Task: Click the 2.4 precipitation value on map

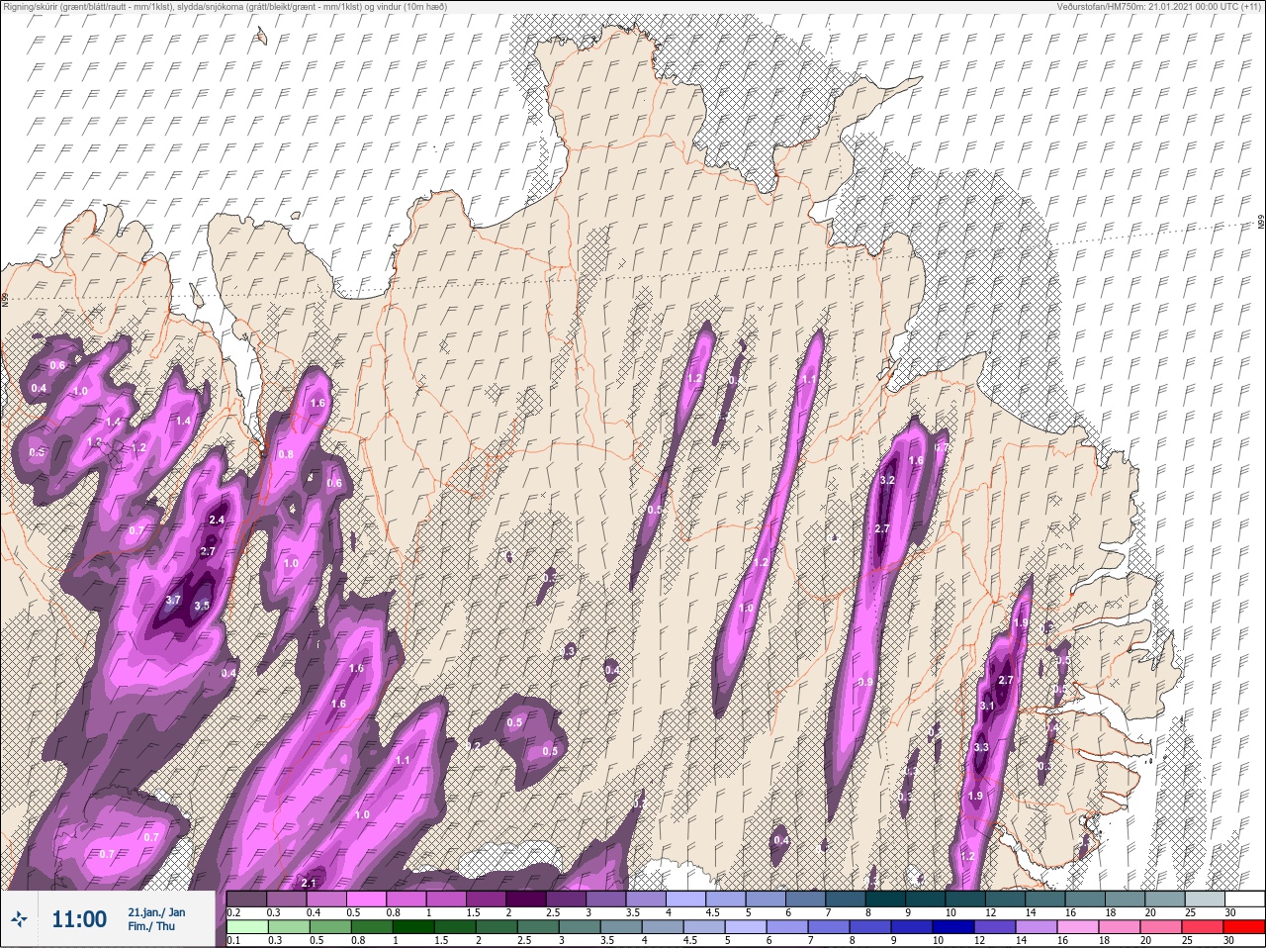Action: tap(217, 520)
